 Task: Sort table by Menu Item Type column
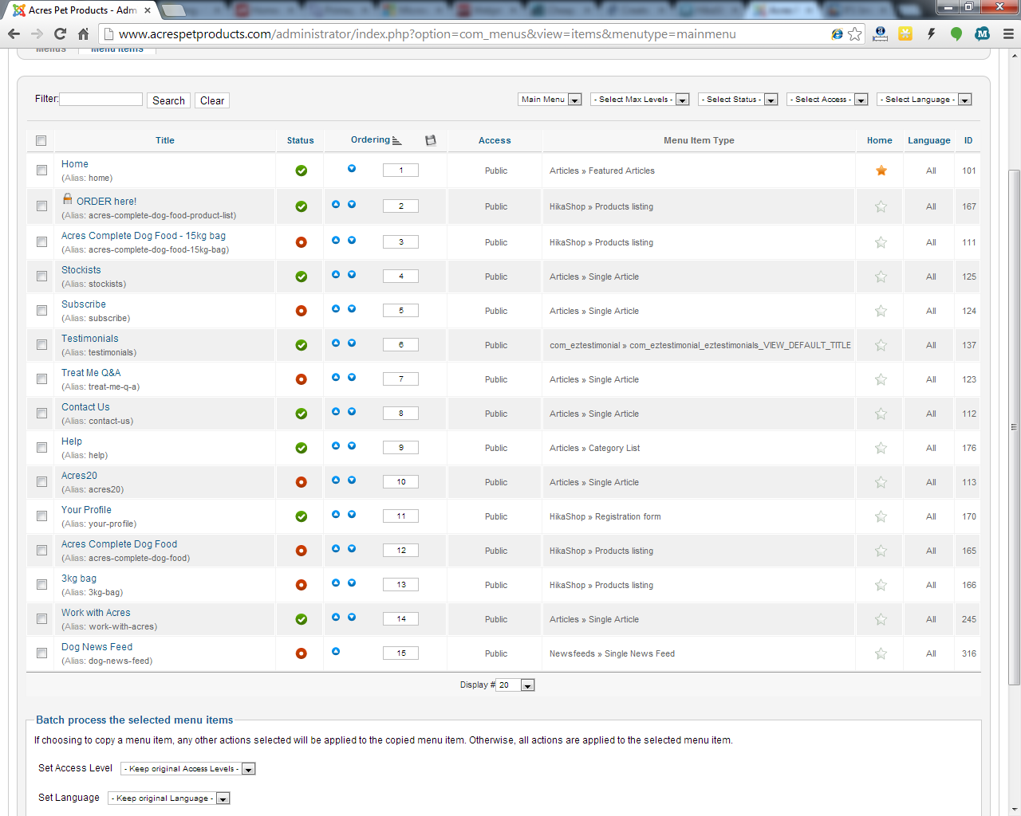pyautogui.click(x=699, y=140)
